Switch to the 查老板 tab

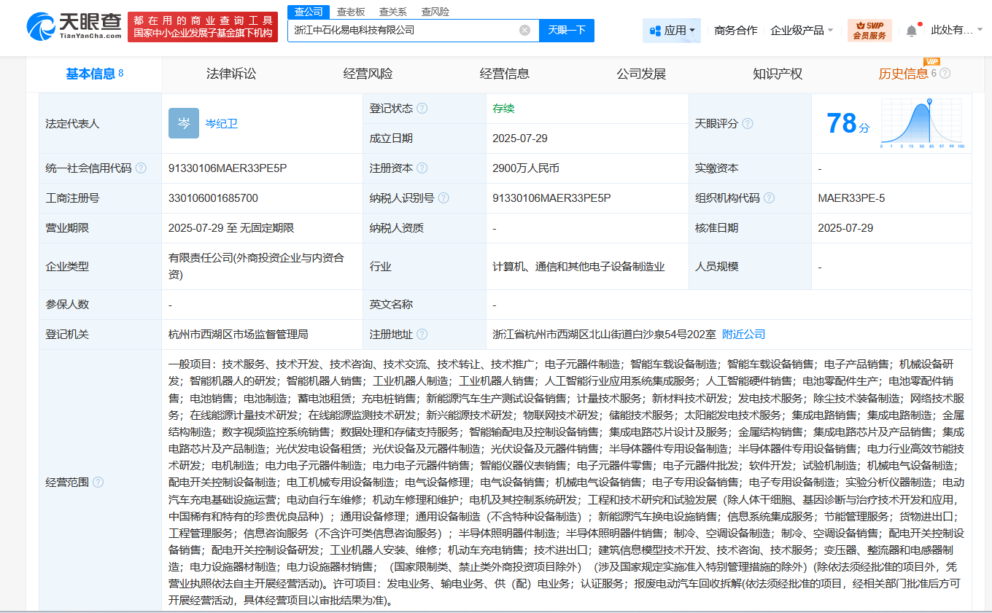click(x=352, y=11)
